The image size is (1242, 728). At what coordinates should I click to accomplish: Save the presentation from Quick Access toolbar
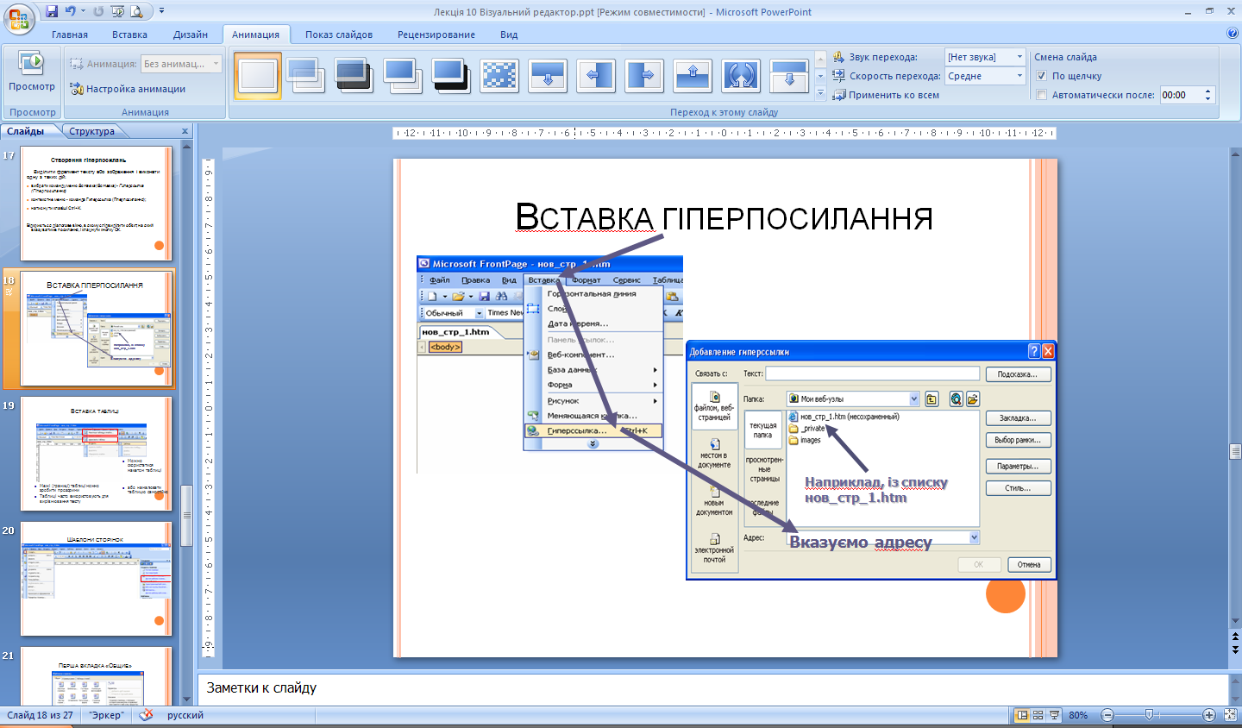click(x=52, y=11)
